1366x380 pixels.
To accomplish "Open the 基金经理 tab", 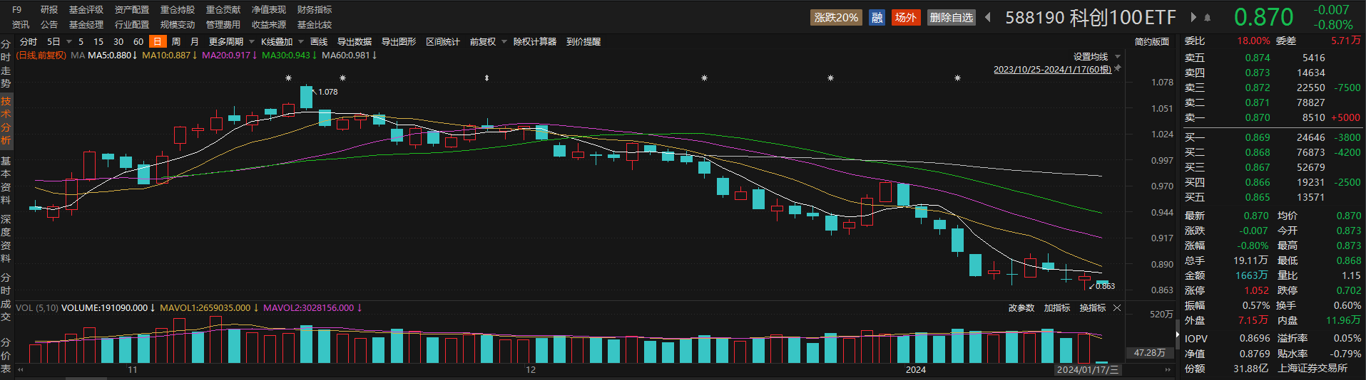I will point(86,25).
